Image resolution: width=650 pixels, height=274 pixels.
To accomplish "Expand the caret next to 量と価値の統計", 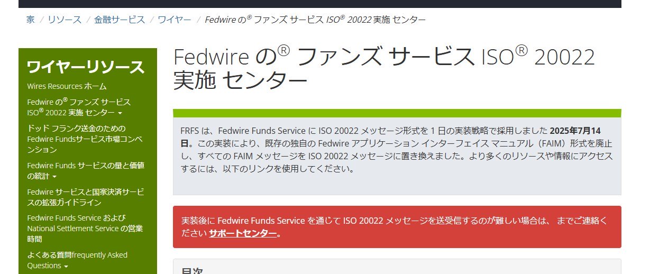I will click(x=55, y=177).
